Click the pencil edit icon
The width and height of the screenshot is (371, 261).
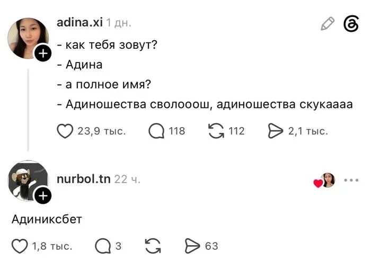pyautogui.click(x=328, y=23)
